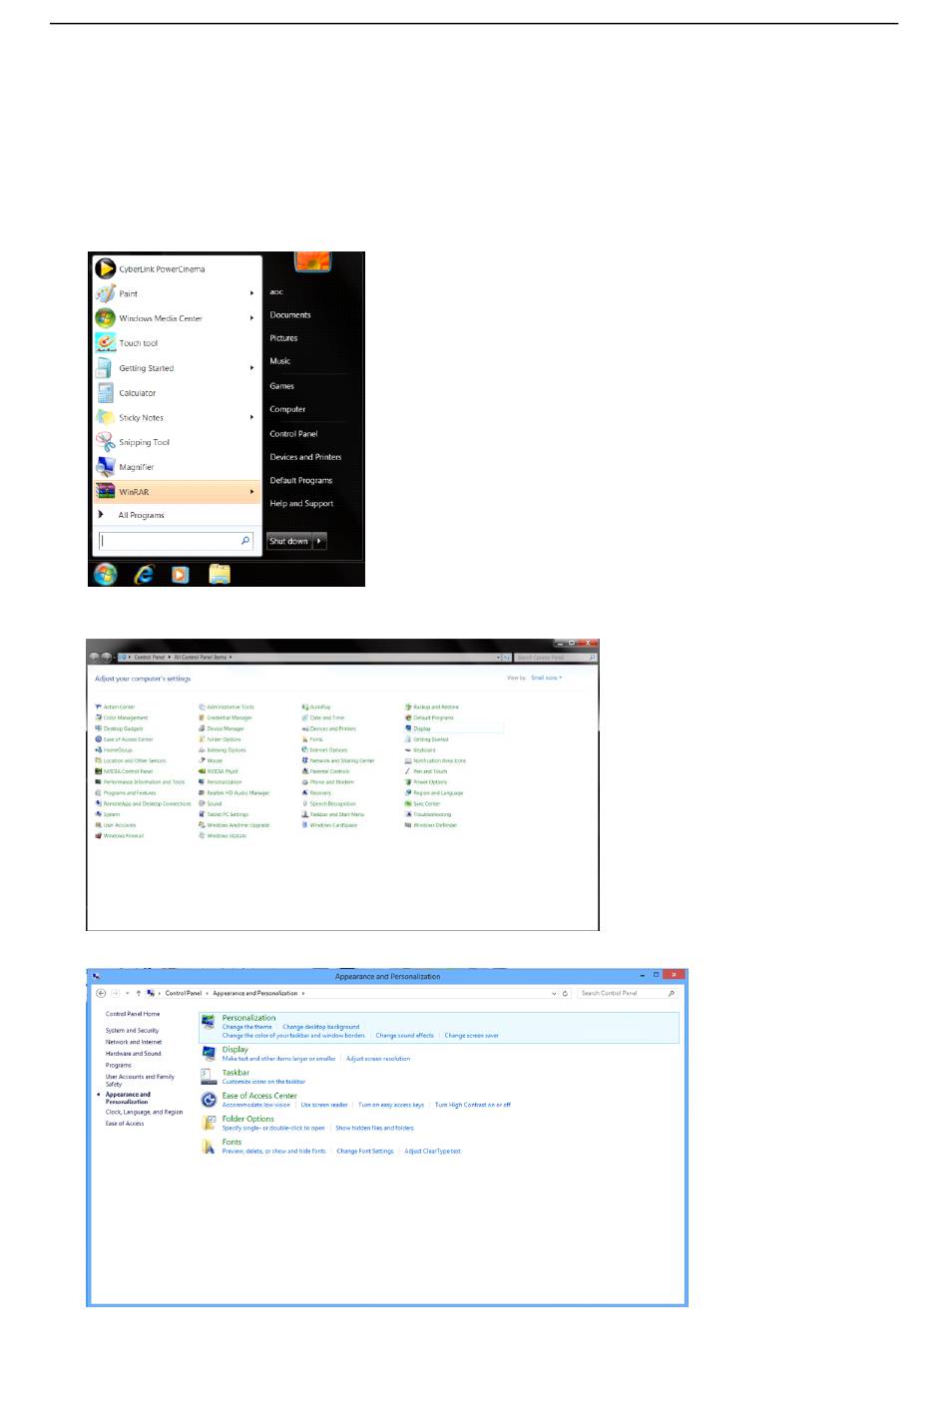
Task: Click the Ease of Access Center icon
Action: click(209, 1100)
